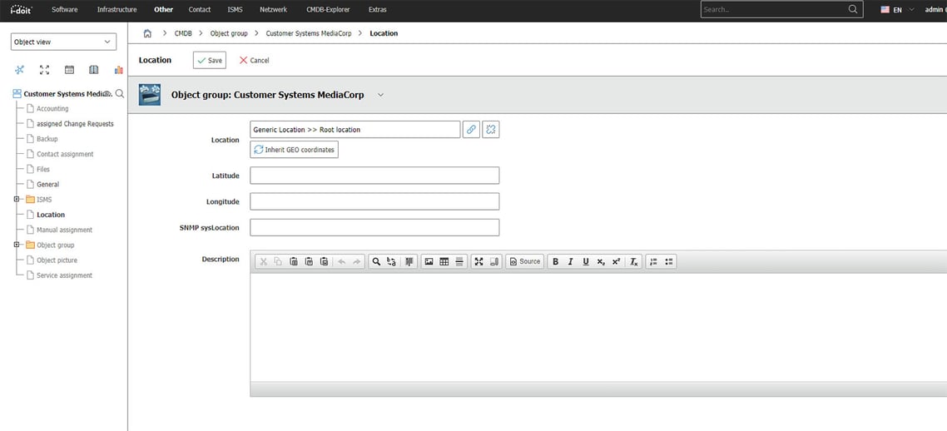
Task: Click the link icon next to Location field
Action: click(x=471, y=129)
